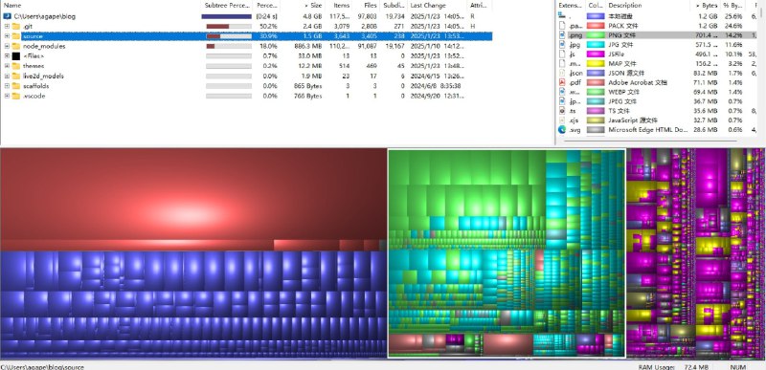Click the live2d_models folder icon
The image size is (766, 370).
point(16,76)
